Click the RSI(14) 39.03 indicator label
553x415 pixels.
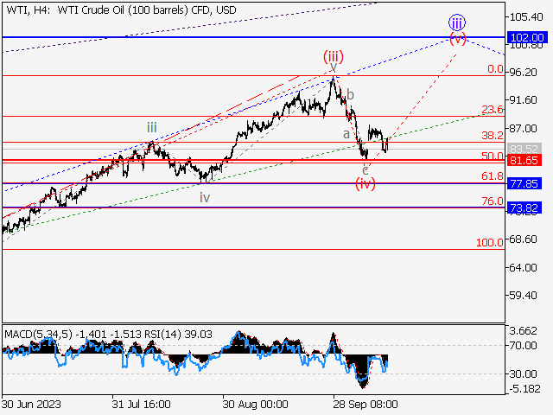tap(179, 334)
